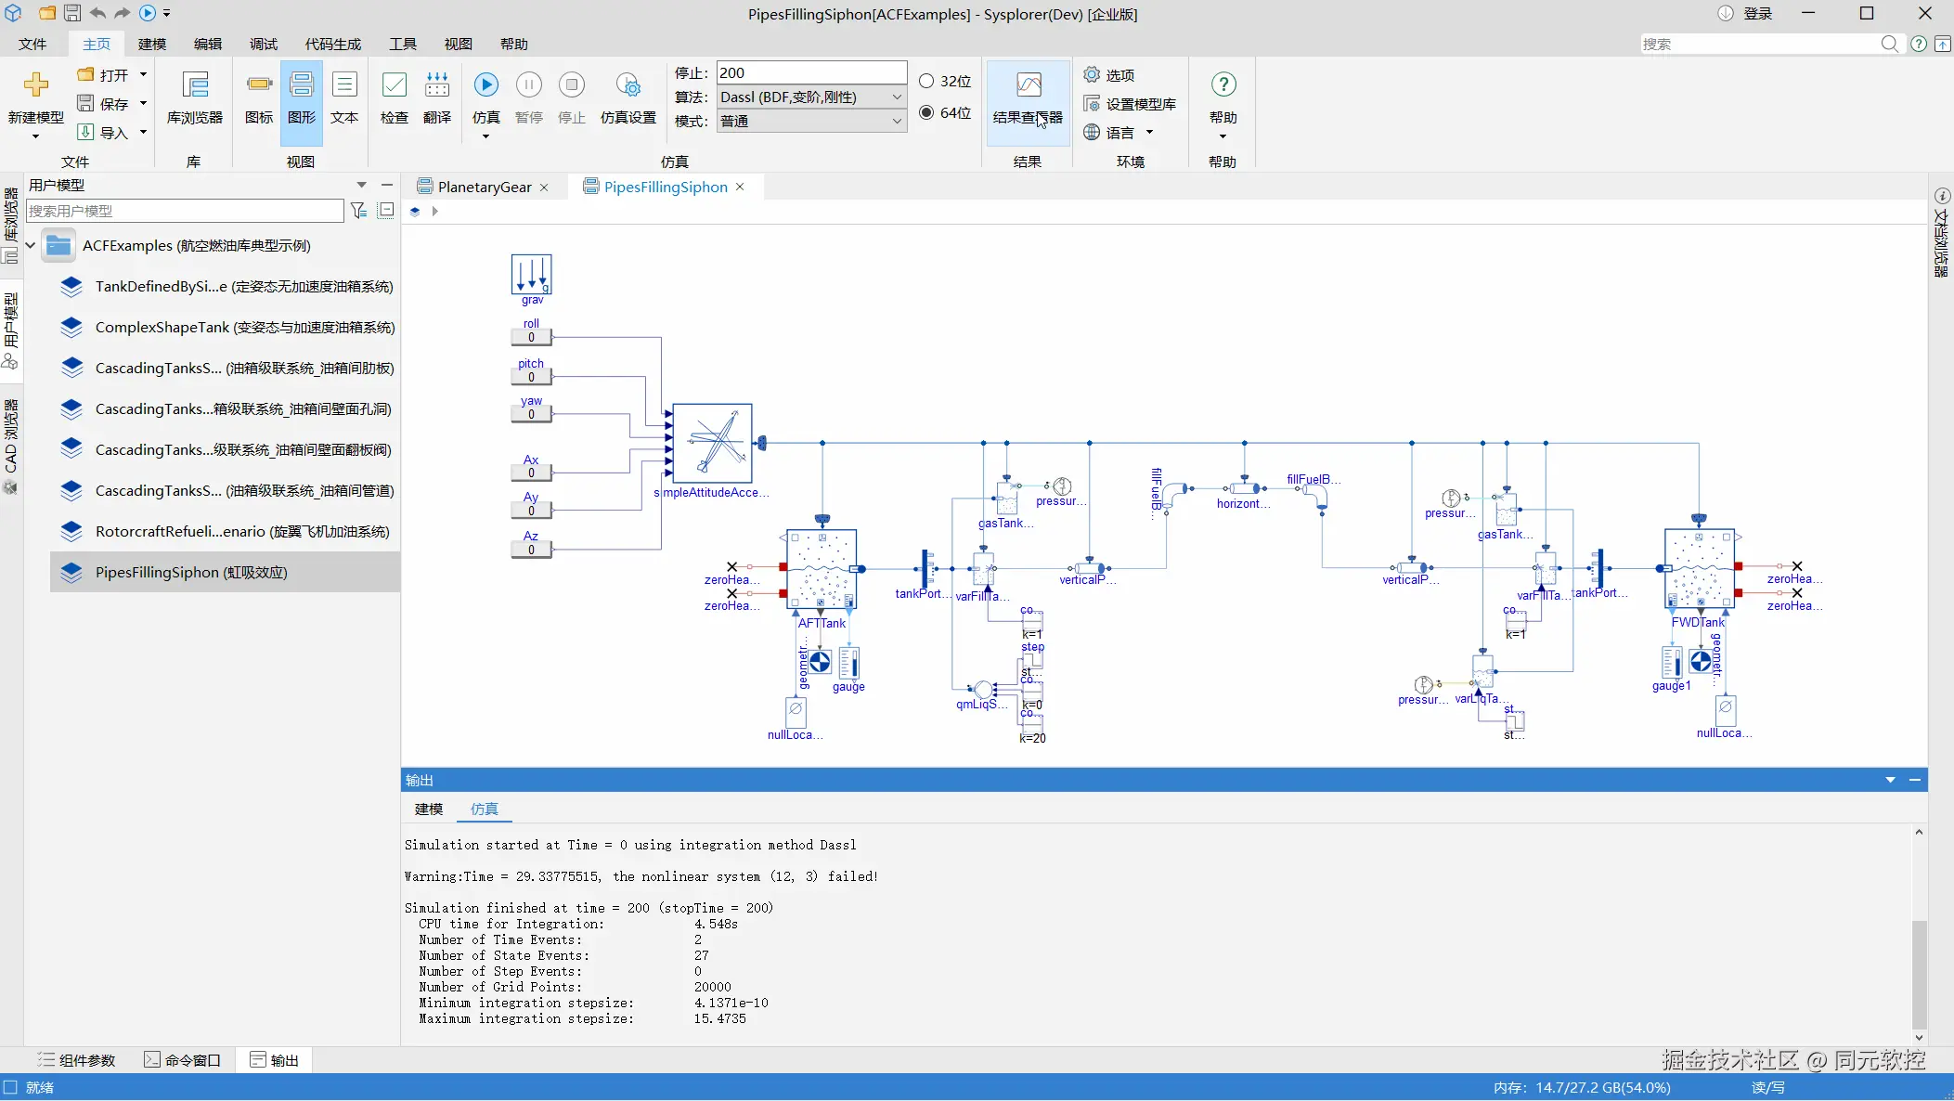Select the 64位 radio button
Viewport: 1954px width, 1101px height.
coord(926,112)
